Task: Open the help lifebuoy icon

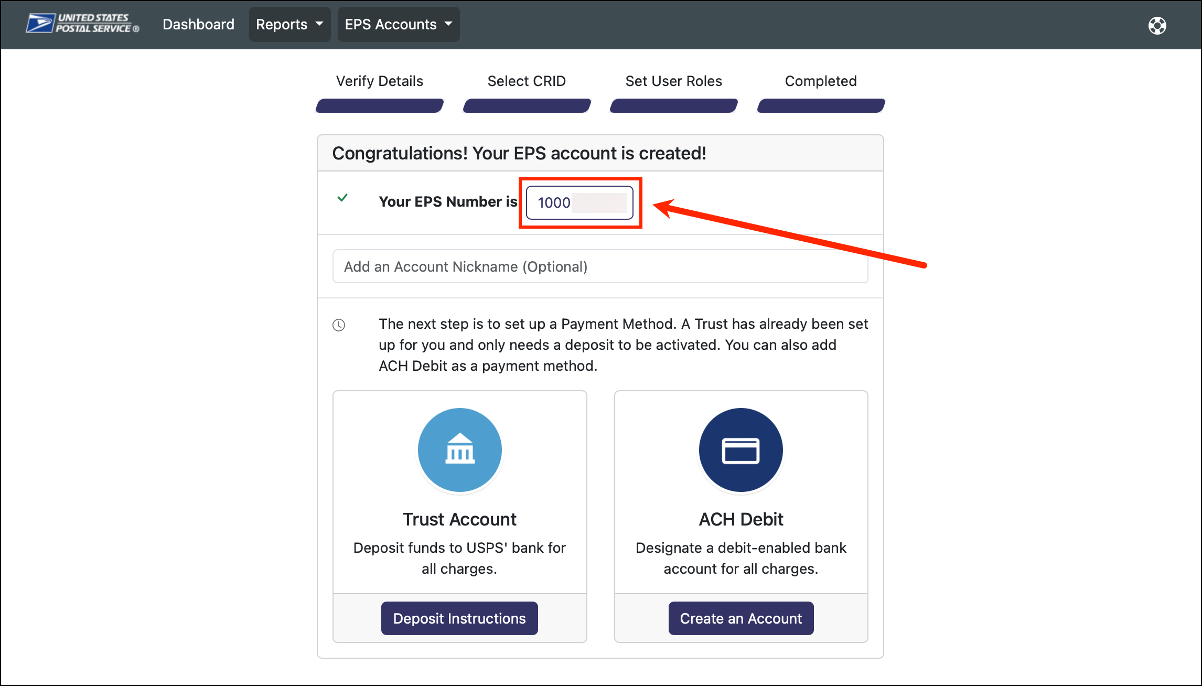Action: click(1157, 25)
